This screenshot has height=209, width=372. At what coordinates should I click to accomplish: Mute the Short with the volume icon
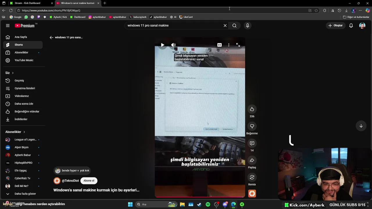[173, 45]
